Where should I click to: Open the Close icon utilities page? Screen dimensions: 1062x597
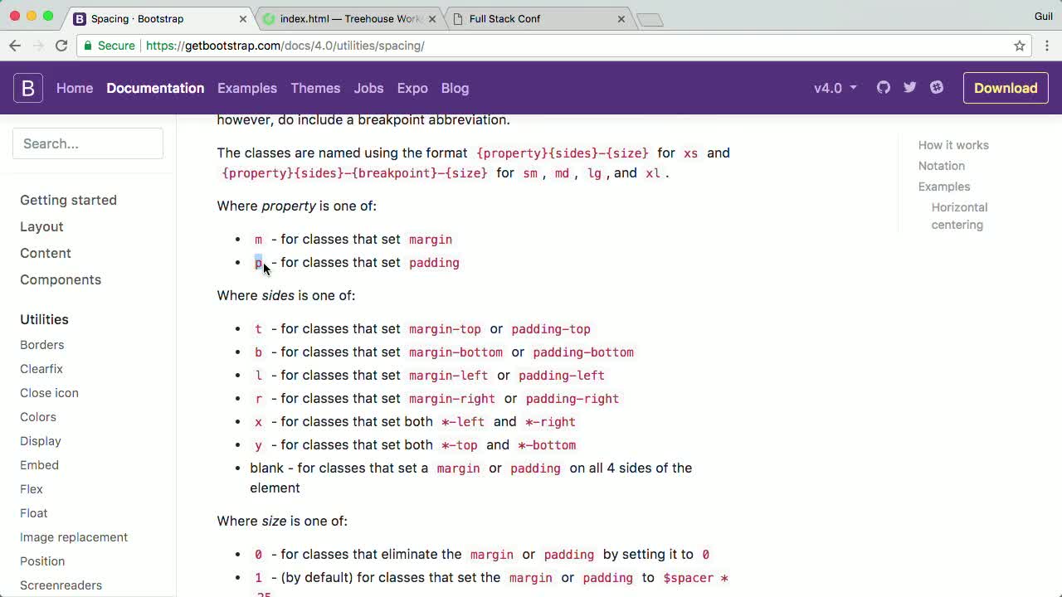pos(49,393)
